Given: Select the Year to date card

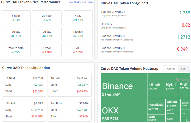Looking at the screenshot, I should coord(16,50).
